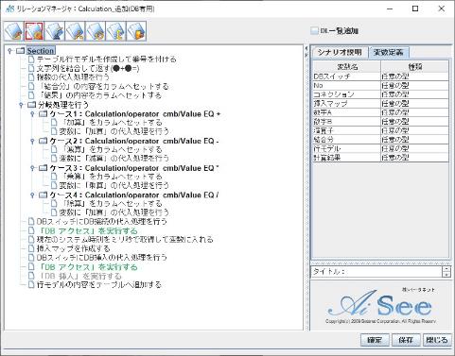
Task: Click page icon of 「DB 挿入」を実行する
Action: pyautogui.click(x=31, y=276)
